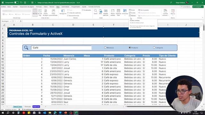Open Cambiar ventanas dropdown
The height and width of the screenshot is (115, 205).
(165, 12)
